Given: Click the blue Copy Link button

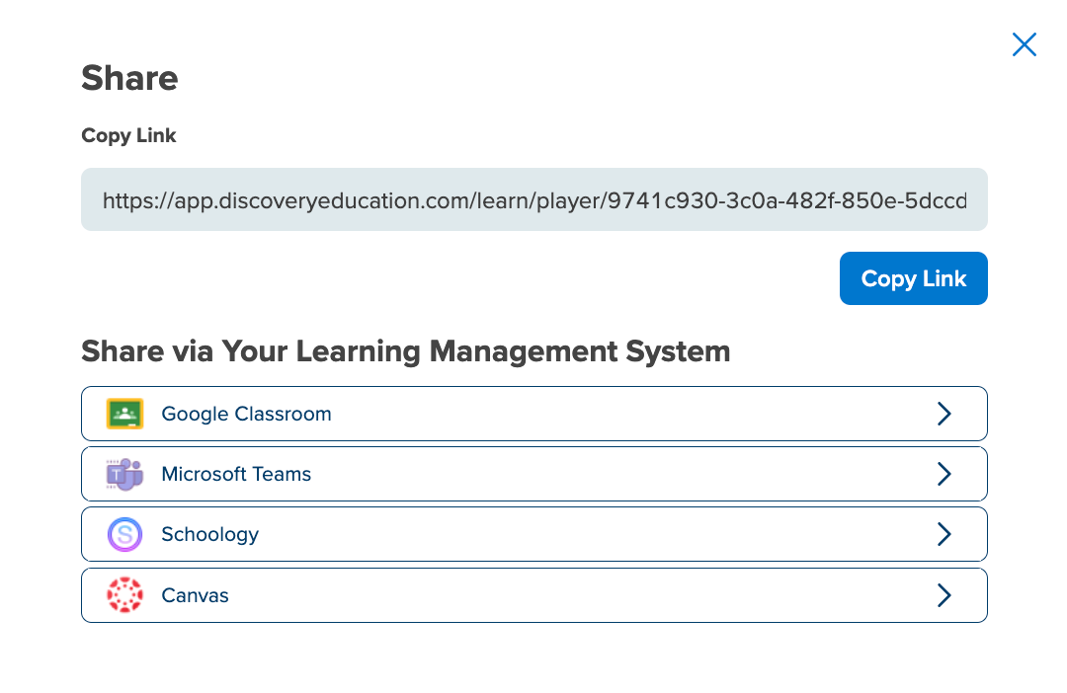Looking at the screenshot, I should (x=913, y=278).
